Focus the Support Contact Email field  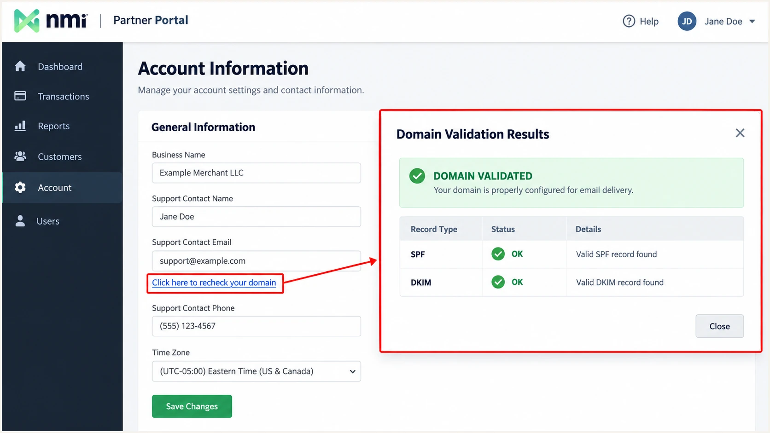[257, 261]
